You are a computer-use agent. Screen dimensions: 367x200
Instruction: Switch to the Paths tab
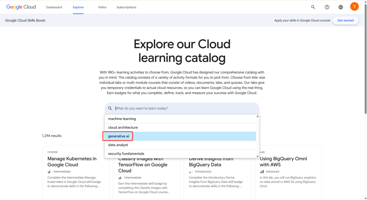point(102,7)
